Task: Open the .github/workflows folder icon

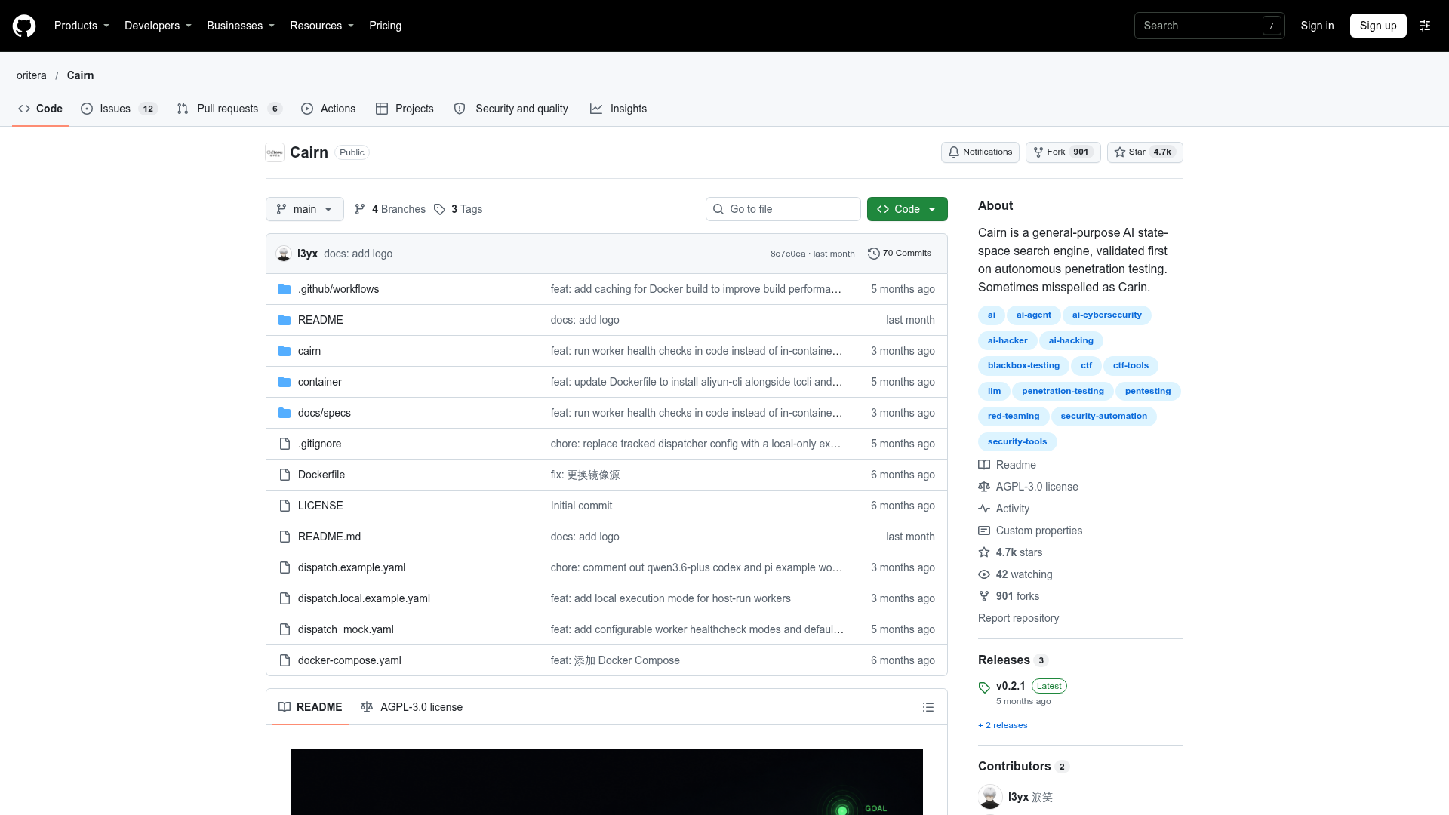Action: [285, 289]
